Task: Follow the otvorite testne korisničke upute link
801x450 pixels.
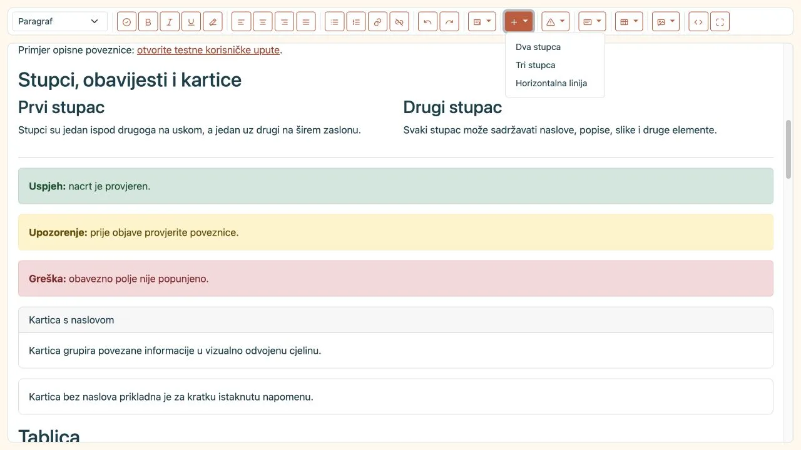Action: [x=208, y=50]
